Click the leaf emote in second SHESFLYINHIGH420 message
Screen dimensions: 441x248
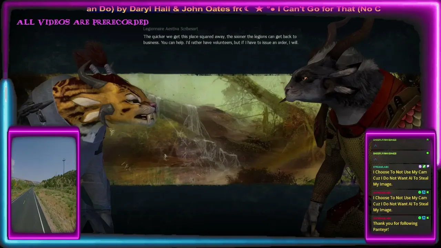click(375, 159)
